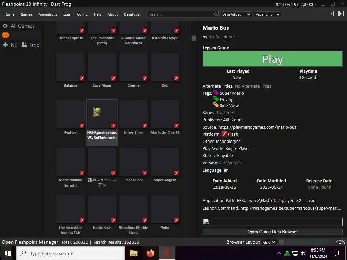Open Windows Start menu
The height and width of the screenshot is (260, 347).
coord(8,253)
